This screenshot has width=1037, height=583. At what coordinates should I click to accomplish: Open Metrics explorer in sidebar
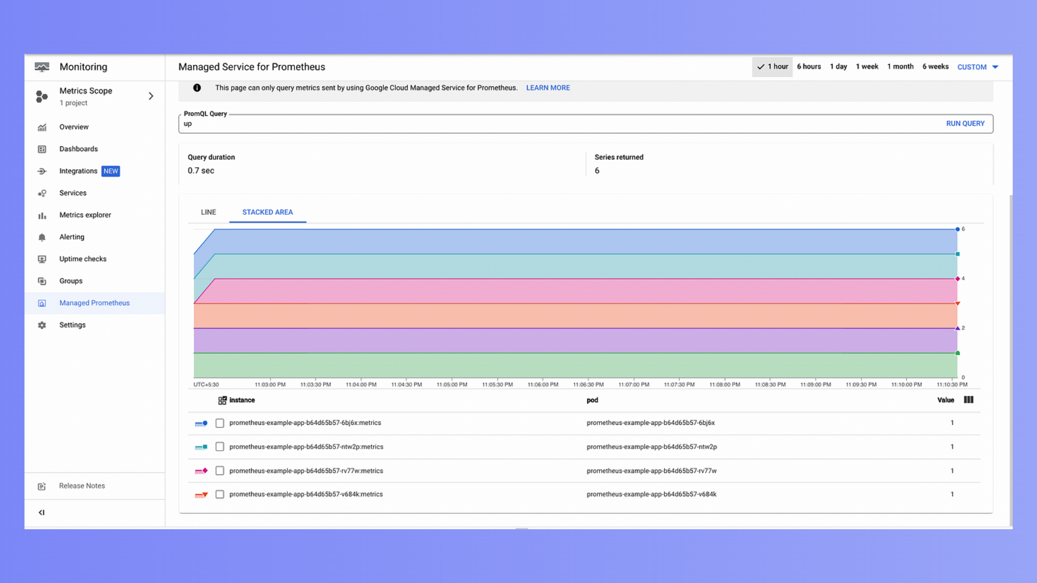(85, 215)
